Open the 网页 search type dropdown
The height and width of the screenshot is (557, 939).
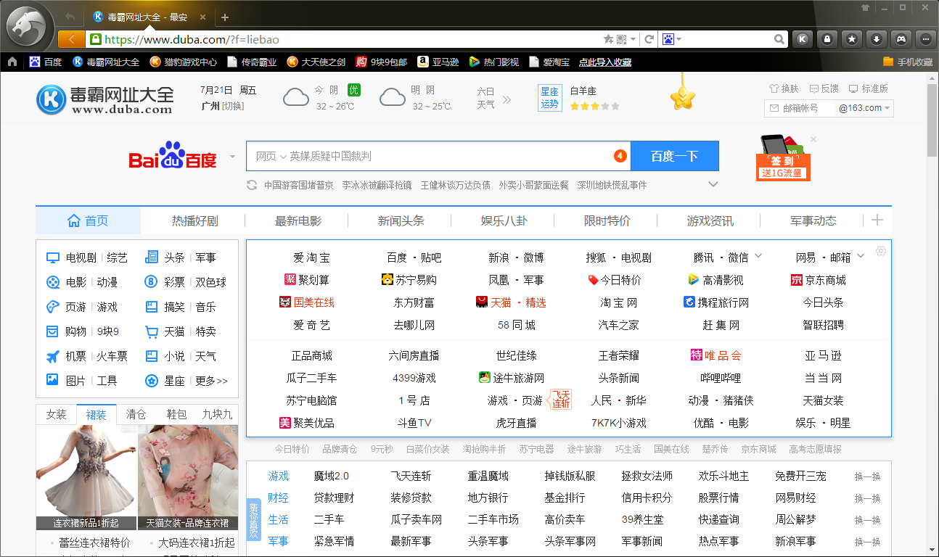[x=271, y=156]
